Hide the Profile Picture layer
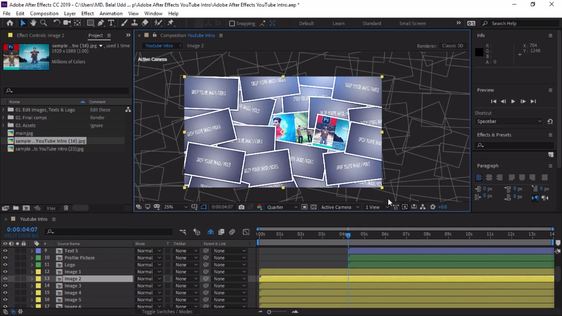This screenshot has width=562, height=316. 5,258
